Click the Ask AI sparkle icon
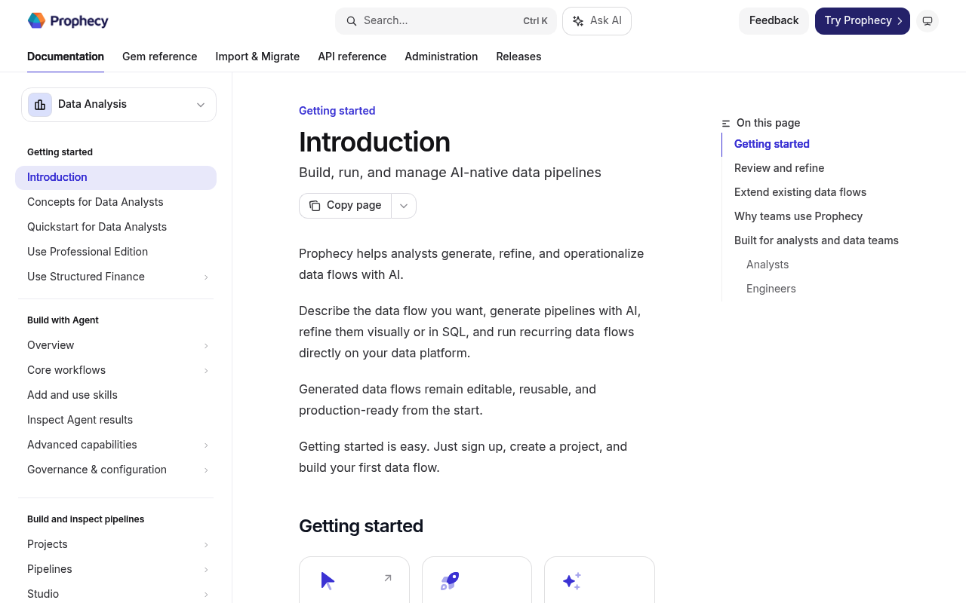966x603 pixels. [578, 21]
